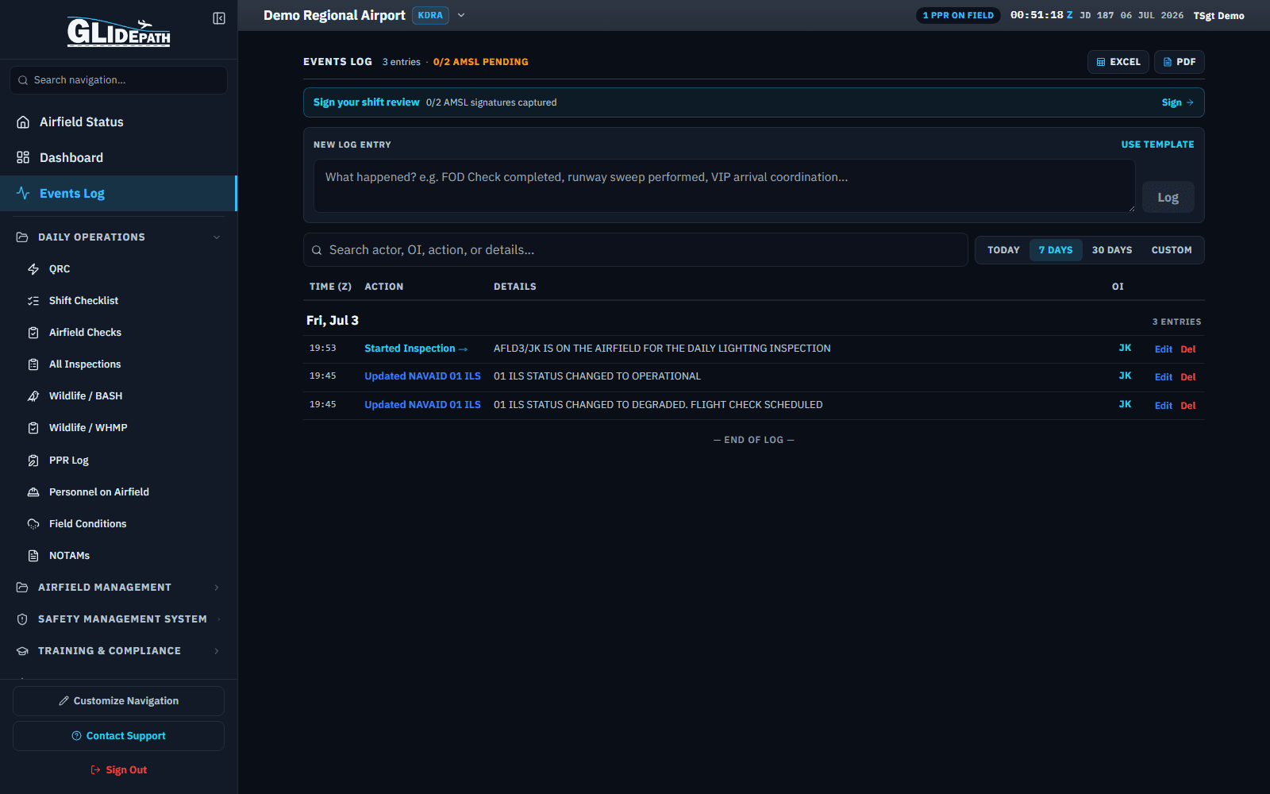Click the Daily Operations folder icon
Screen dimensions: 1270x794
[x=22, y=237]
